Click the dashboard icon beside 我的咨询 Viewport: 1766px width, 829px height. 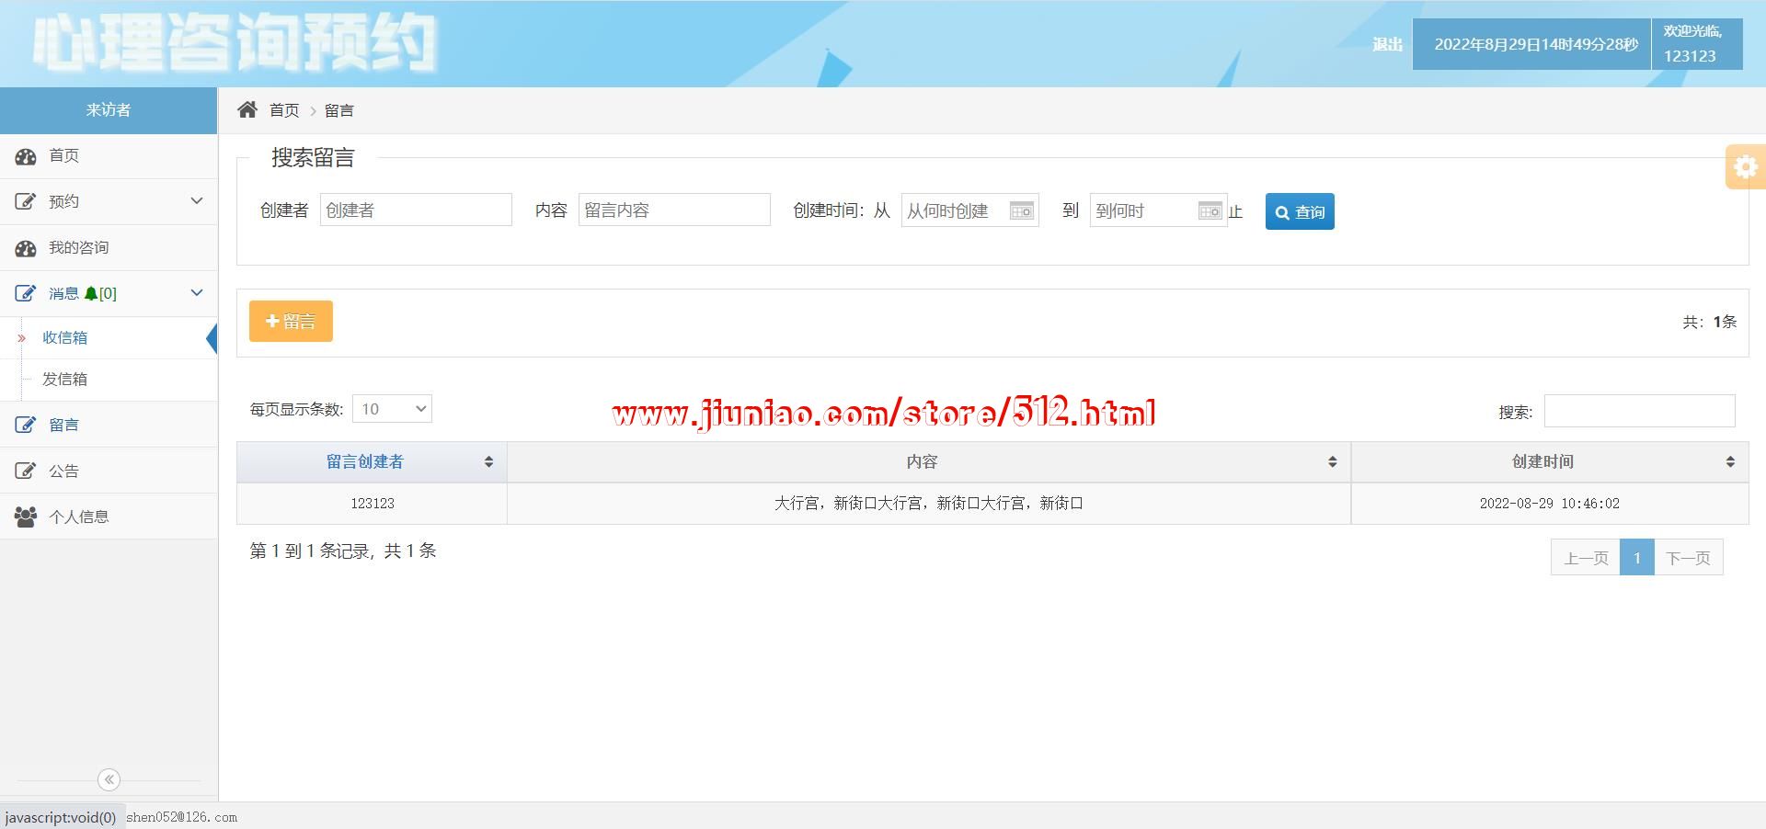pyautogui.click(x=26, y=248)
